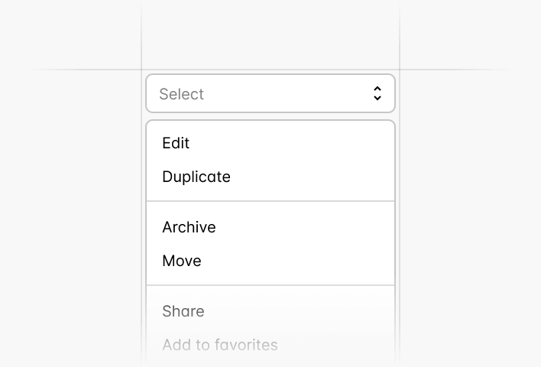Click Add to favorites option
The height and width of the screenshot is (367, 541).
pyautogui.click(x=220, y=345)
